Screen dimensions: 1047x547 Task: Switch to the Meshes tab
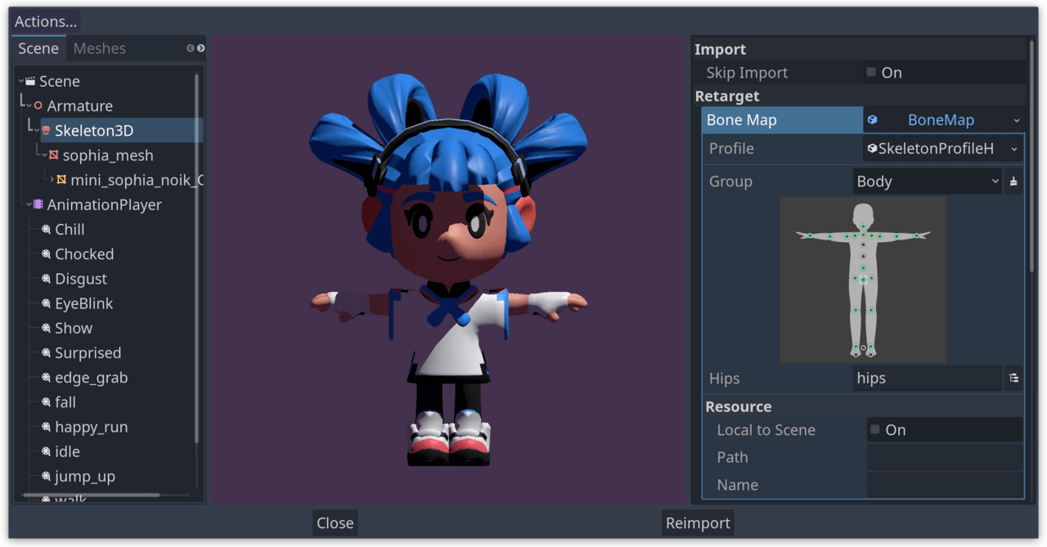(x=99, y=49)
